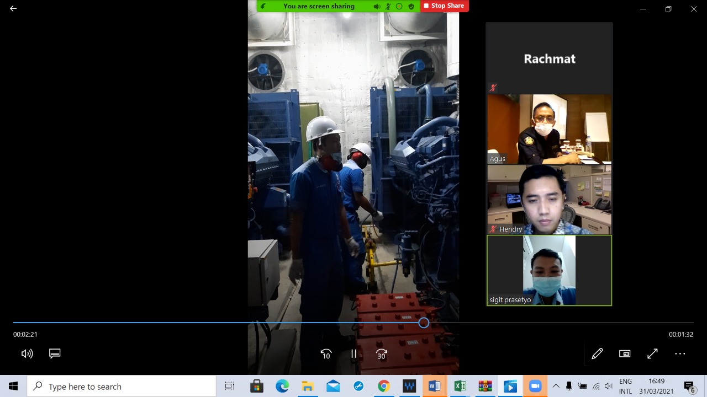
Task: Click 'You are screen sharing' label
Action: 319,6
